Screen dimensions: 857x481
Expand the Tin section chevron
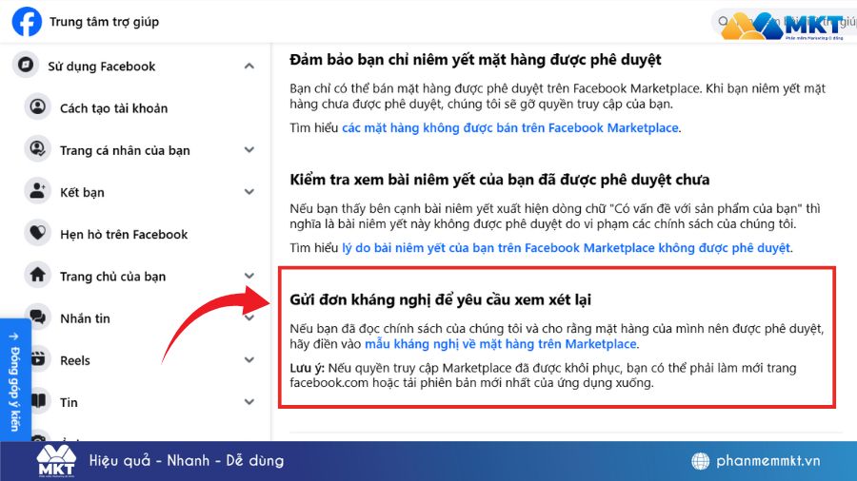(x=249, y=402)
